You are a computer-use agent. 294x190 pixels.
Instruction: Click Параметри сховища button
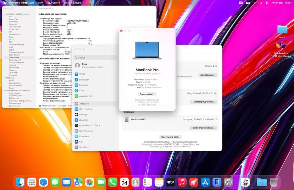(203, 128)
